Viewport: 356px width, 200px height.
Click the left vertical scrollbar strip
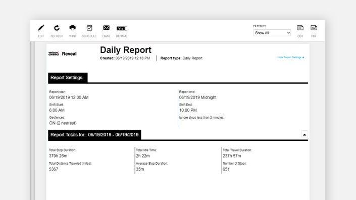click(32, 121)
